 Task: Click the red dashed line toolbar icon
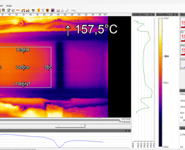(x=18, y=10)
